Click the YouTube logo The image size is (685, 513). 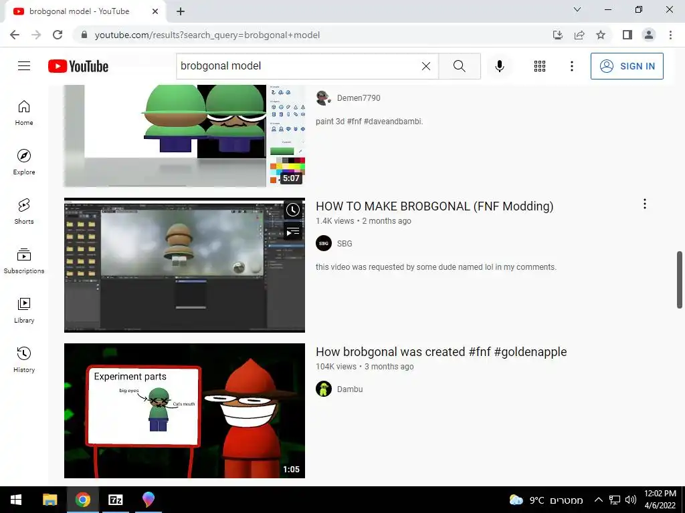point(78,66)
